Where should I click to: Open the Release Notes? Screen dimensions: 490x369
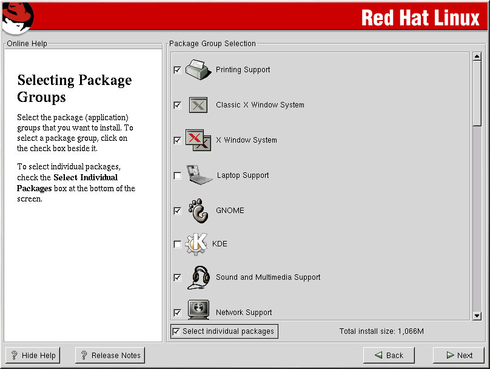coord(110,355)
